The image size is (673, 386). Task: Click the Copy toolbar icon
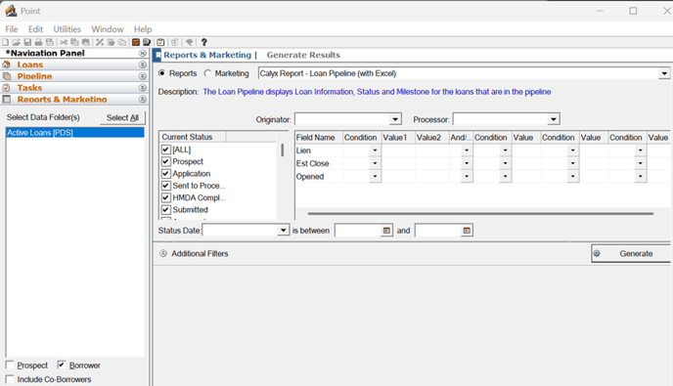point(74,42)
